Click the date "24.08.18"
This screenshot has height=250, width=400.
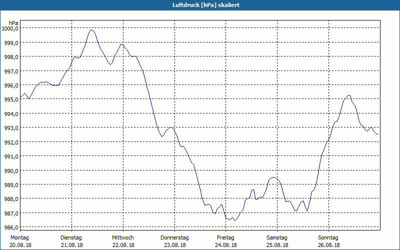(226, 245)
